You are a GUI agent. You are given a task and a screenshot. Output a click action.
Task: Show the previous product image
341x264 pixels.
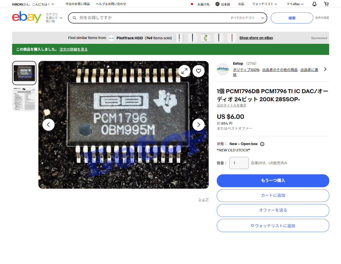(48, 125)
